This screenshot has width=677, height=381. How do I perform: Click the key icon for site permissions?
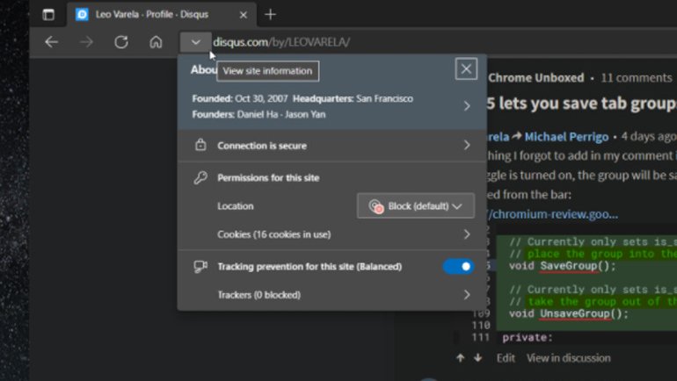pyautogui.click(x=200, y=177)
